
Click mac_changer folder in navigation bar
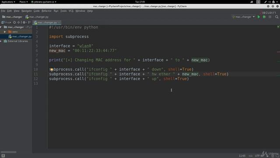click(x=12, y=17)
